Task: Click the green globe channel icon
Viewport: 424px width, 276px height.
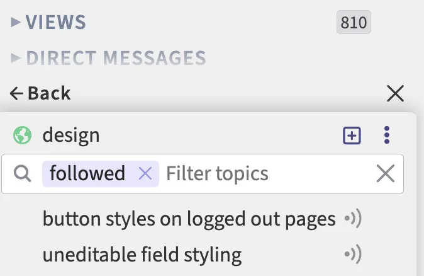Action: [x=22, y=135]
